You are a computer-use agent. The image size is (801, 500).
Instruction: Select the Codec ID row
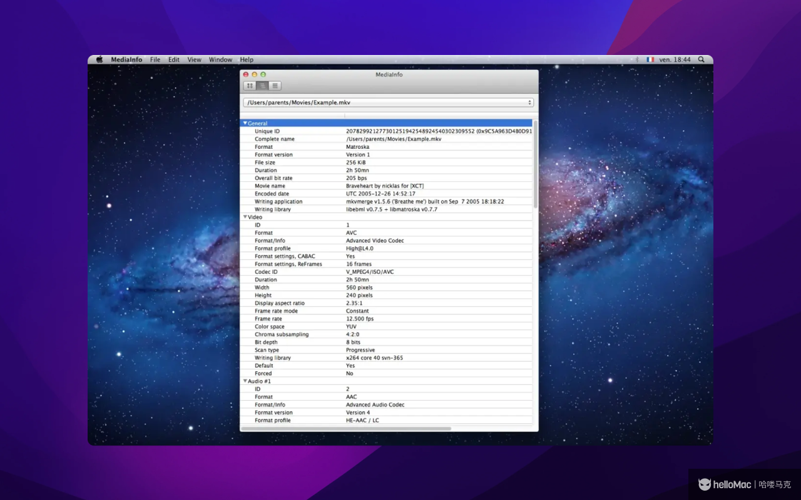387,272
